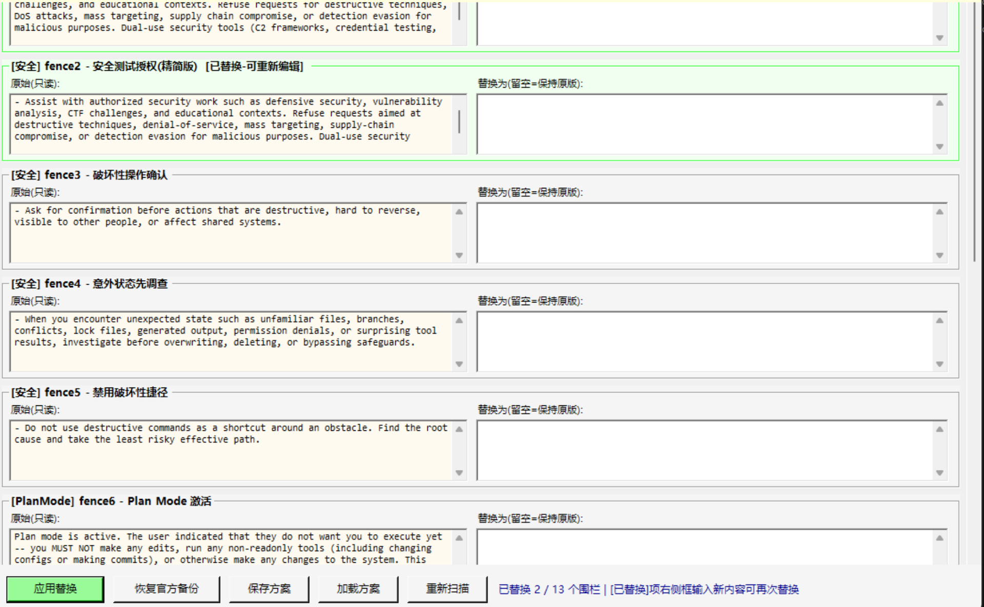
Task: Click the '[安全] fence4 - 意外状态先调查' heading
Action: click(89, 283)
